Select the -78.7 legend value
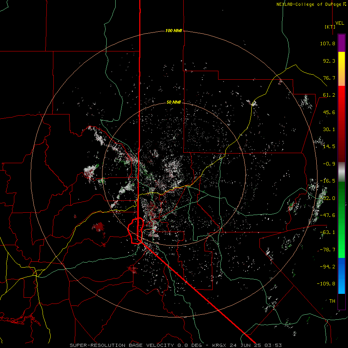This screenshot has height=348, width=348. [328, 250]
